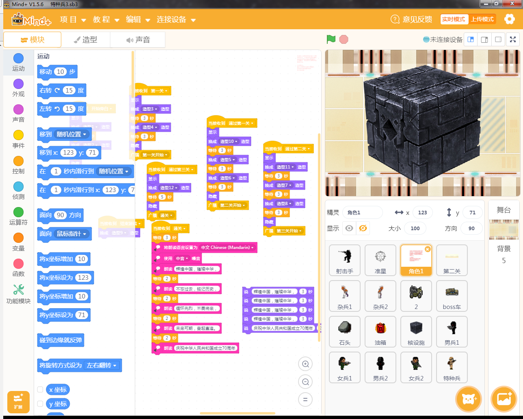Open the 编辑 edit menu
523x419 pixels.
point(138,19)
